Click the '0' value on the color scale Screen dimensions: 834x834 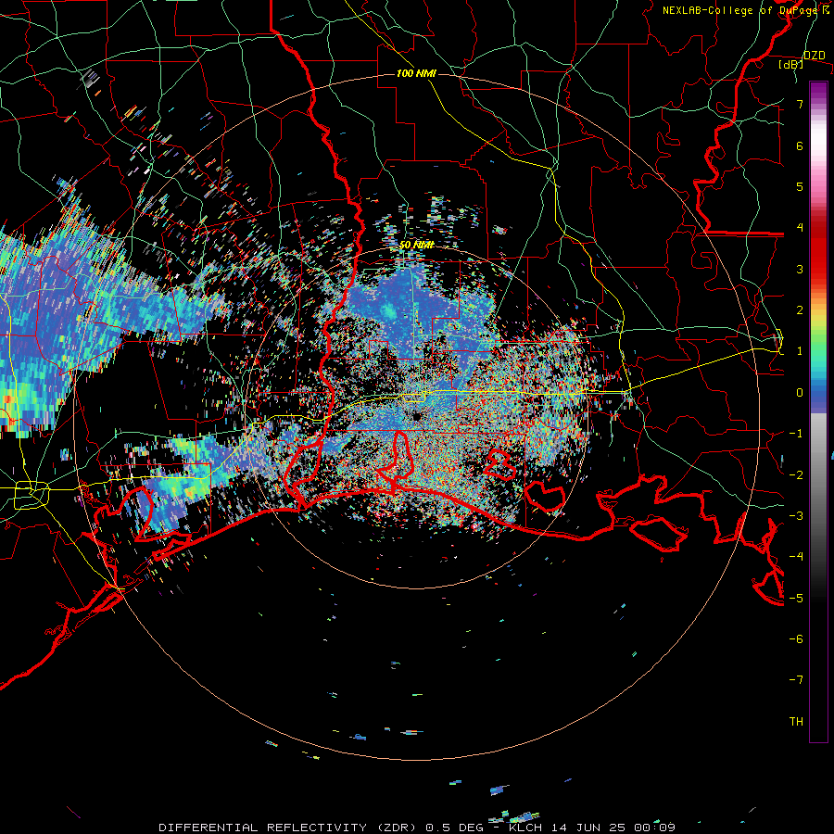tap(800, 393)
